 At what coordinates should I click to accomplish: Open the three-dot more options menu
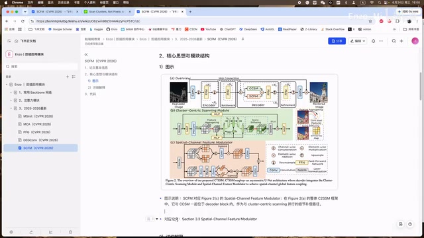381,41
